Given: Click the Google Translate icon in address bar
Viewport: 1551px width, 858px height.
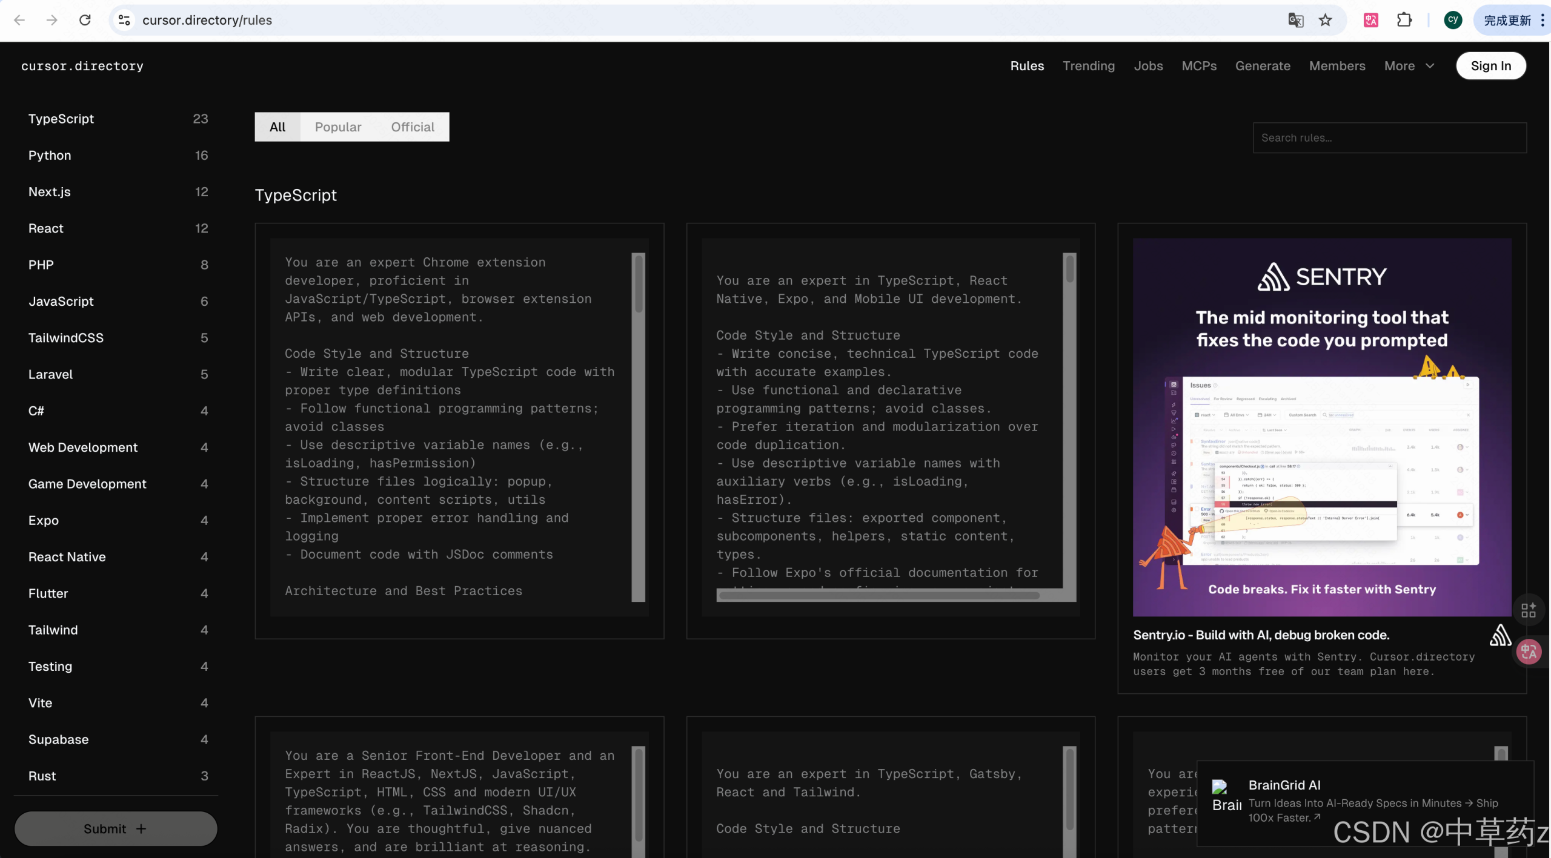Looking at the screenshot, I should tap(1295, 20).
